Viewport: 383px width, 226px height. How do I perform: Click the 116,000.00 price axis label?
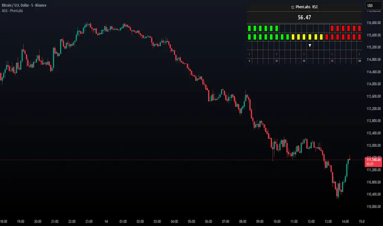click(x=374, y=23)
